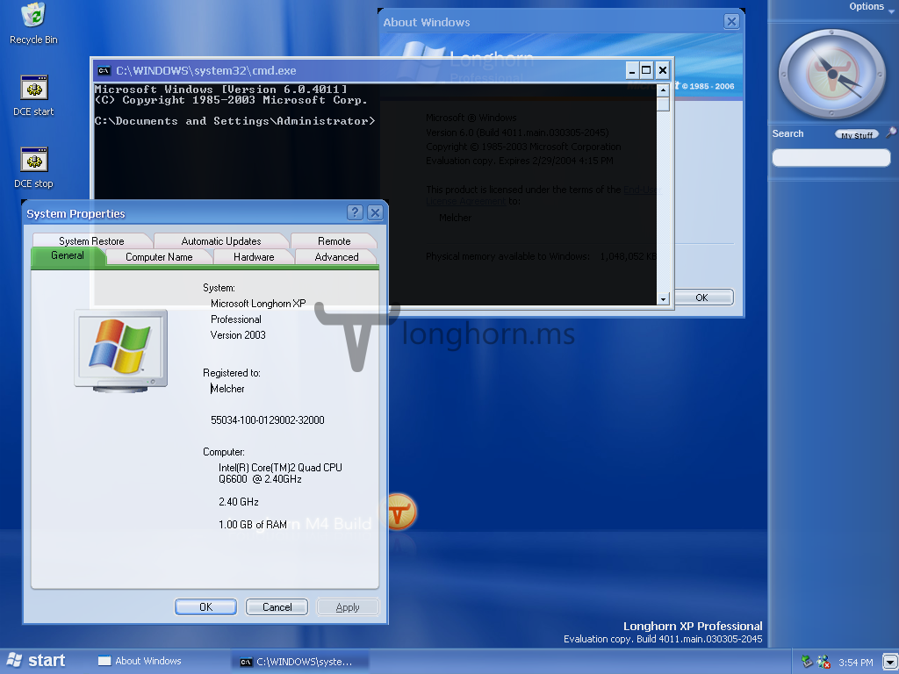Click the "Microsoft Windows [Version 6.0.4011]" cmd line
The height and width of the screenshot is (674, 899).
[x=220, y=90]
